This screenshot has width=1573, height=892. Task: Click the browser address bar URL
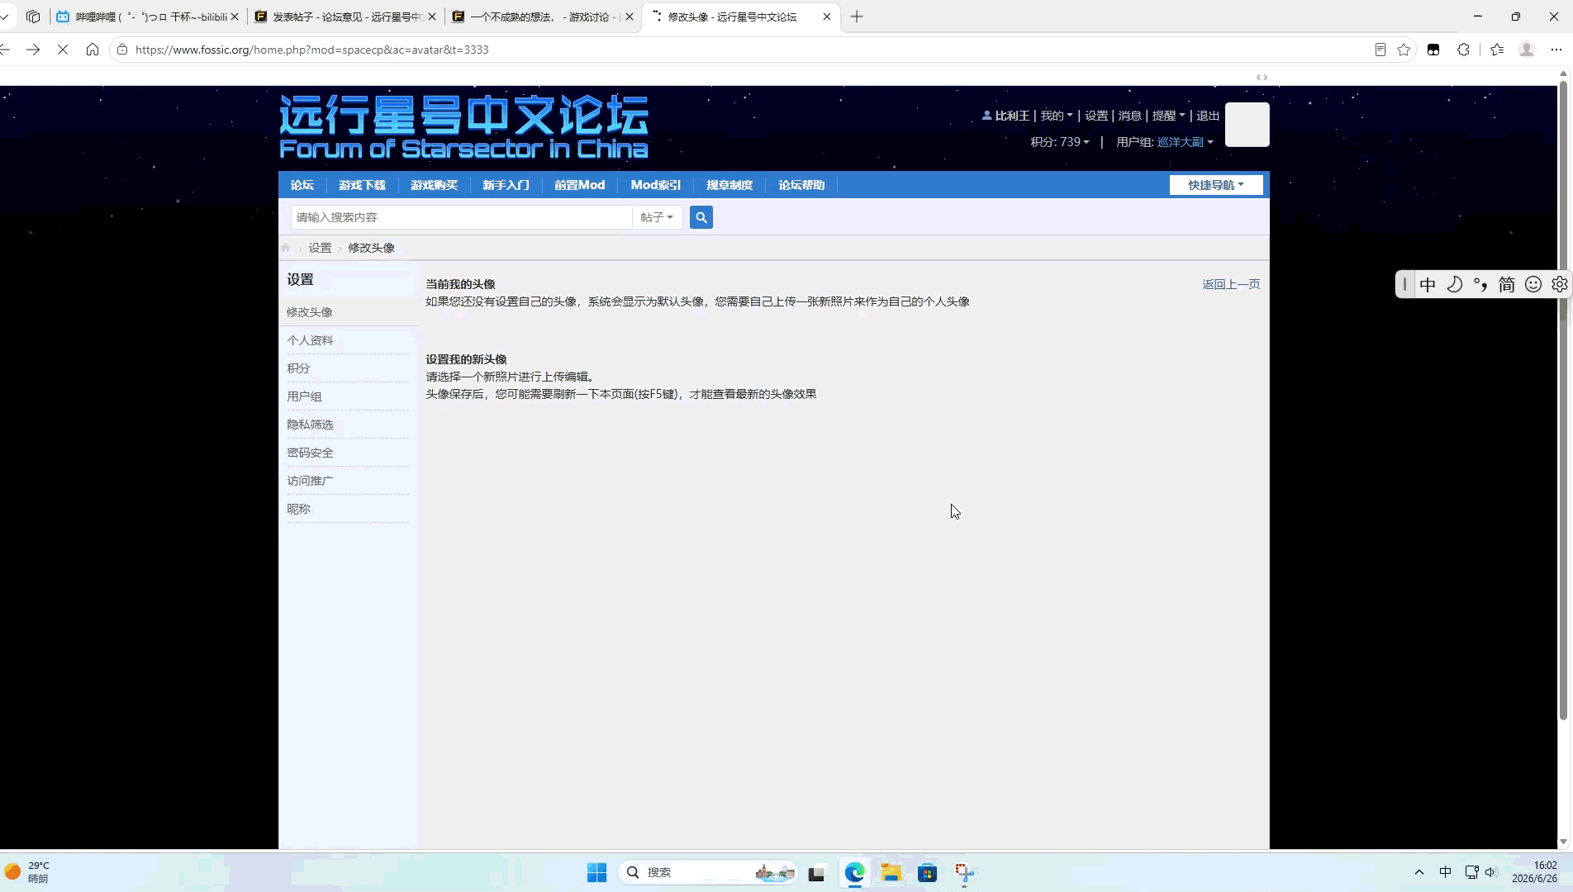311,50
